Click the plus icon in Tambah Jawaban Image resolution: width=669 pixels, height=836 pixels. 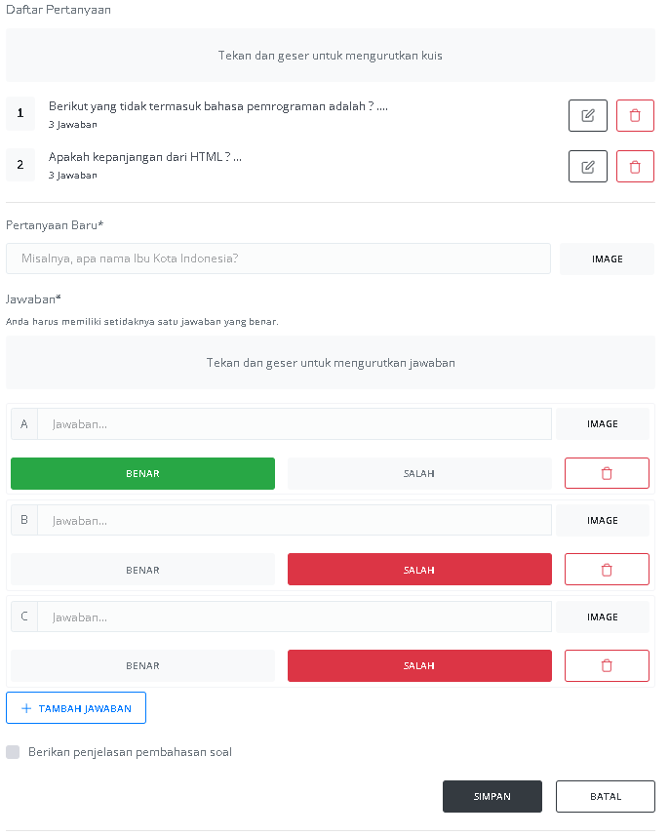coord(26,708)
